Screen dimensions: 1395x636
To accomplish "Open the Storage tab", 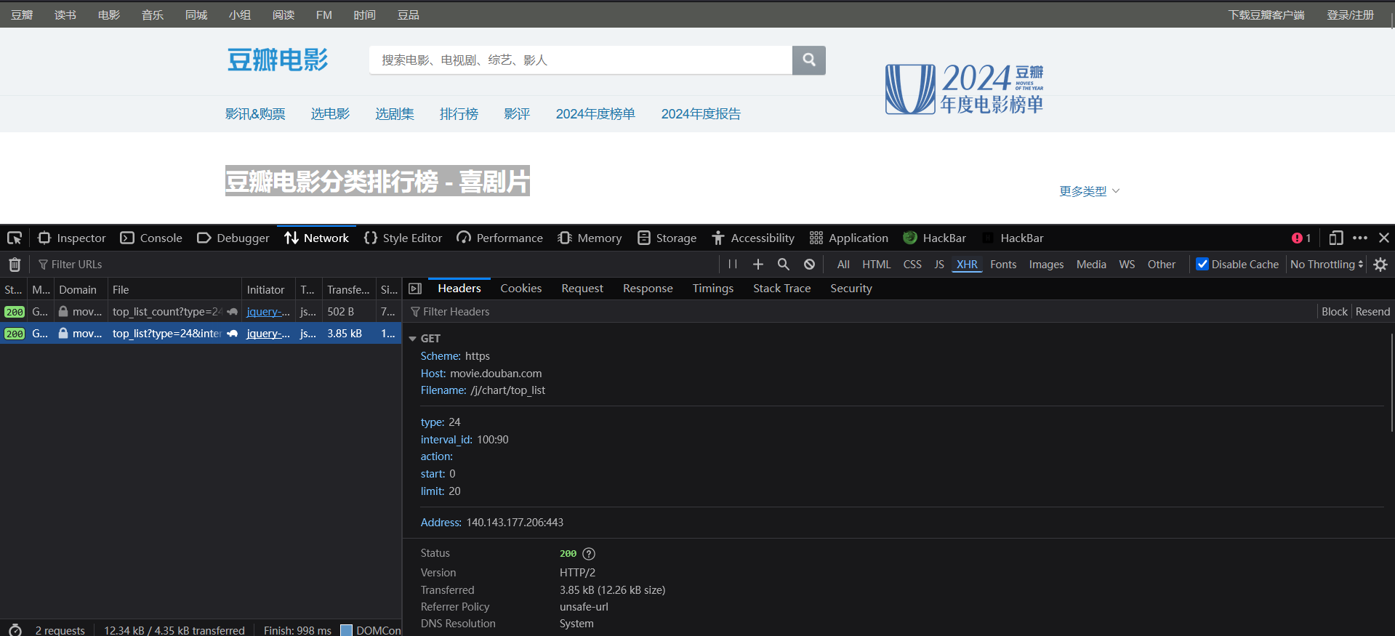I will [667, 238].
